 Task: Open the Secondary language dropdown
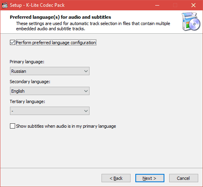click(x=50, y=91)
